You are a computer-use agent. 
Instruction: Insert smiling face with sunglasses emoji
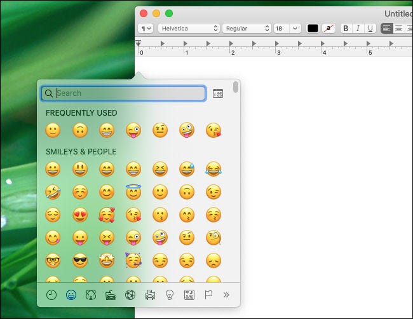80,261
